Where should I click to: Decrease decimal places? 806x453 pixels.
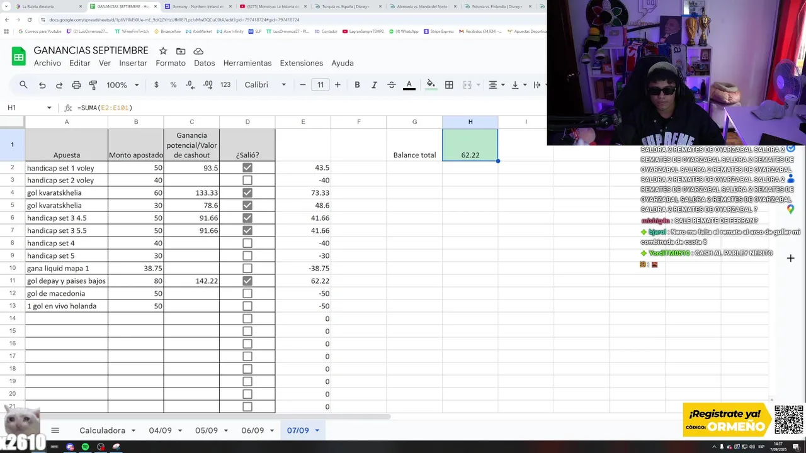pyautogui.click(x=190, y=85)
